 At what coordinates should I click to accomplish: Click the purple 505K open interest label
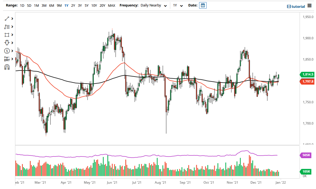[x=306, y=155]
